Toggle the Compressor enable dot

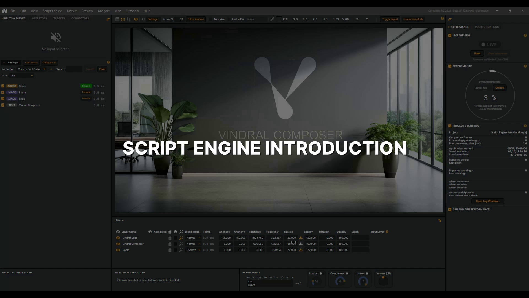tap(347, 273)
